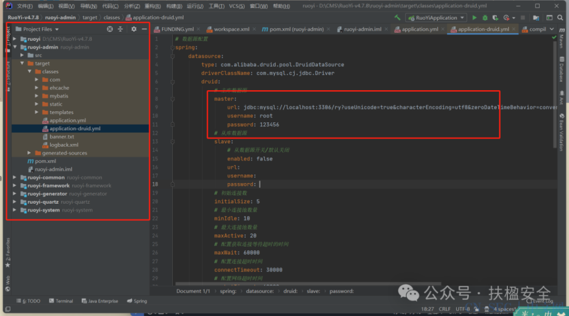This screenshot has height=316, width=569.
Task: Toggle the Structure tool window stripe
Action: pyautogui.click(x=8, y=76)
